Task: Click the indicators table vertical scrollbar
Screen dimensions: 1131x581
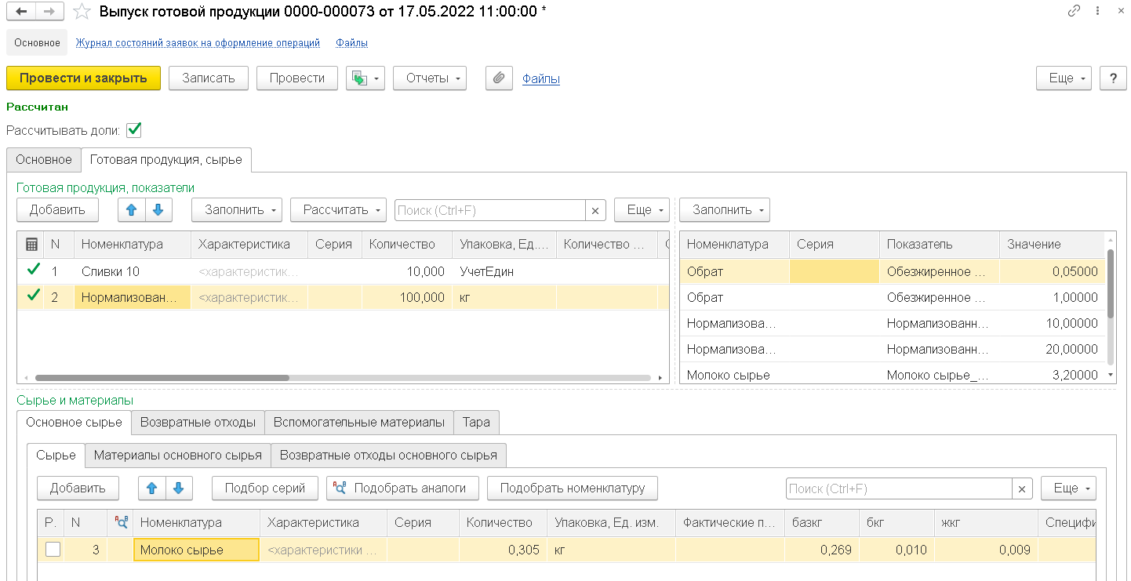Action: 1110,283
